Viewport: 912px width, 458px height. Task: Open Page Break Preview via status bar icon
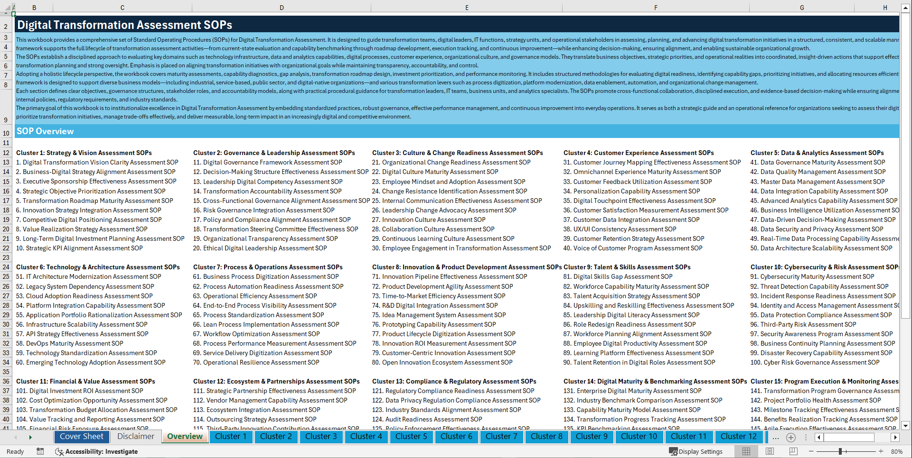coord(793,451)
